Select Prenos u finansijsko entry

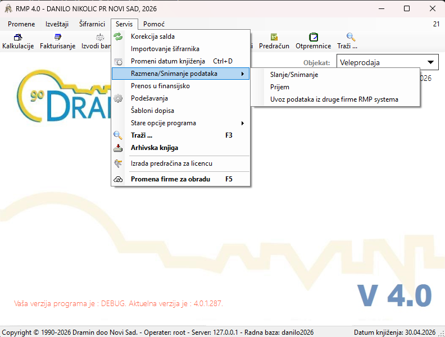pos(180,86)
